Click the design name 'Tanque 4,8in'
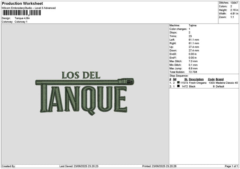 tap(22, 18)
